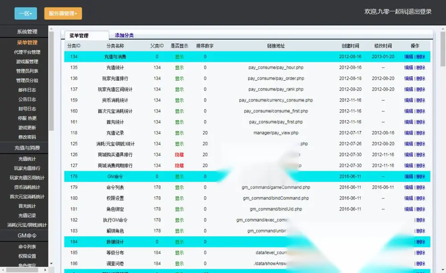
Task: Open 游戏更新 in the sidebar
Action: (x=27, y=128)
